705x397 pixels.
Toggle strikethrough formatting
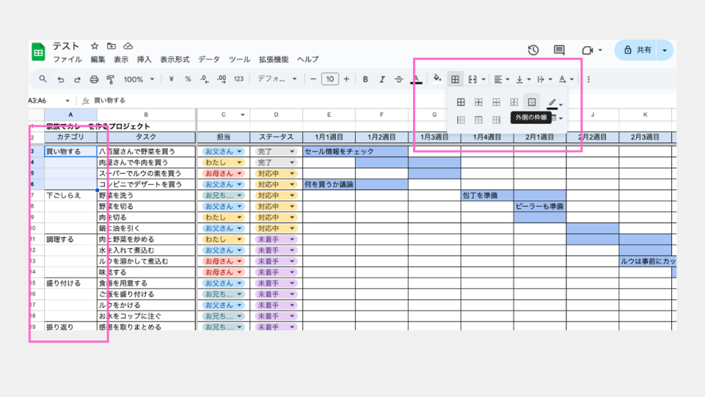pyautogui.click(x=399, y=79)
